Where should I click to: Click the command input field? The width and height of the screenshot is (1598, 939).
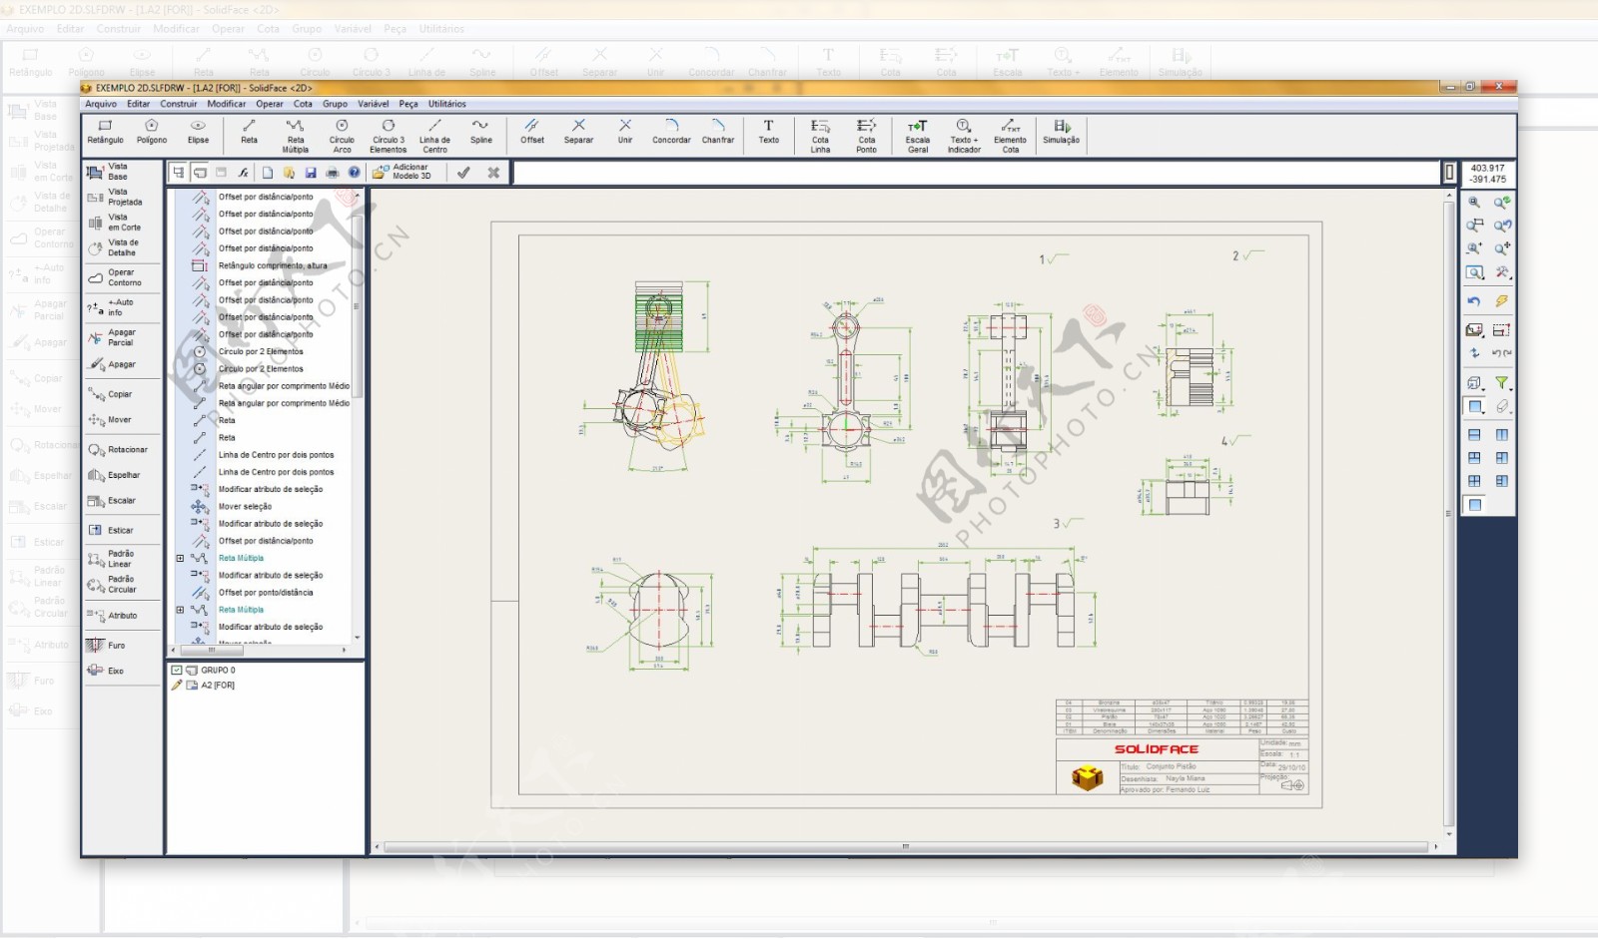click(x=979, y=173)
